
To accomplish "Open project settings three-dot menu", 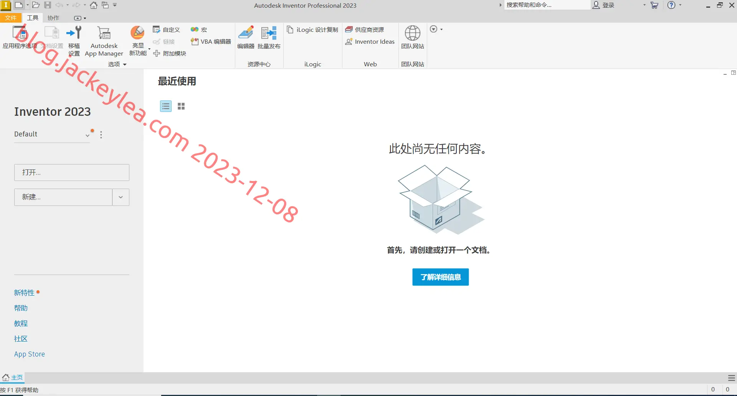I will pyautogui.click(x=101, y=135).
